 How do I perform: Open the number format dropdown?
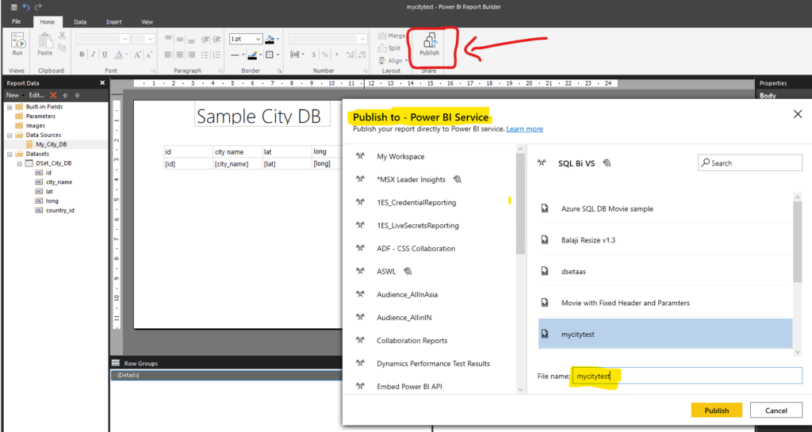click(365, 40)
